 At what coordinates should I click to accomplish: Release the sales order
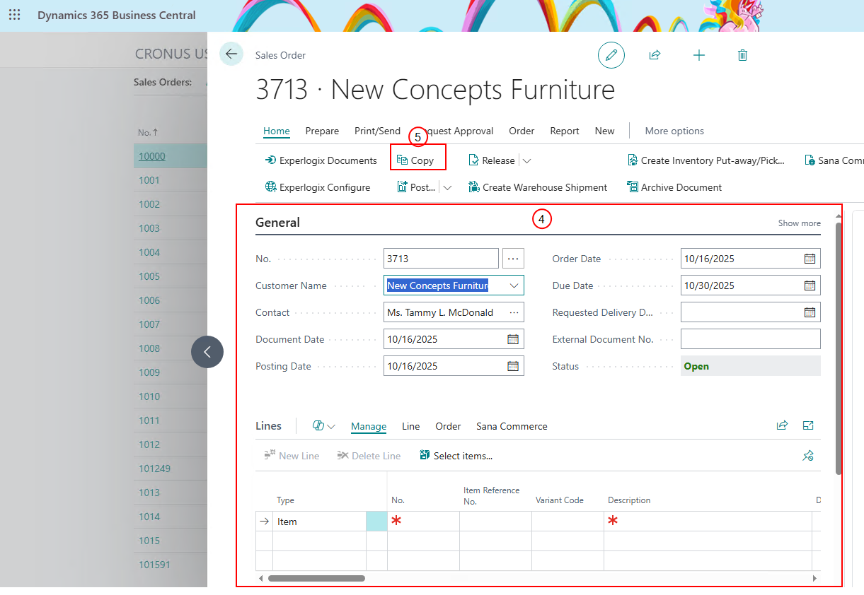tap(492, 160)
